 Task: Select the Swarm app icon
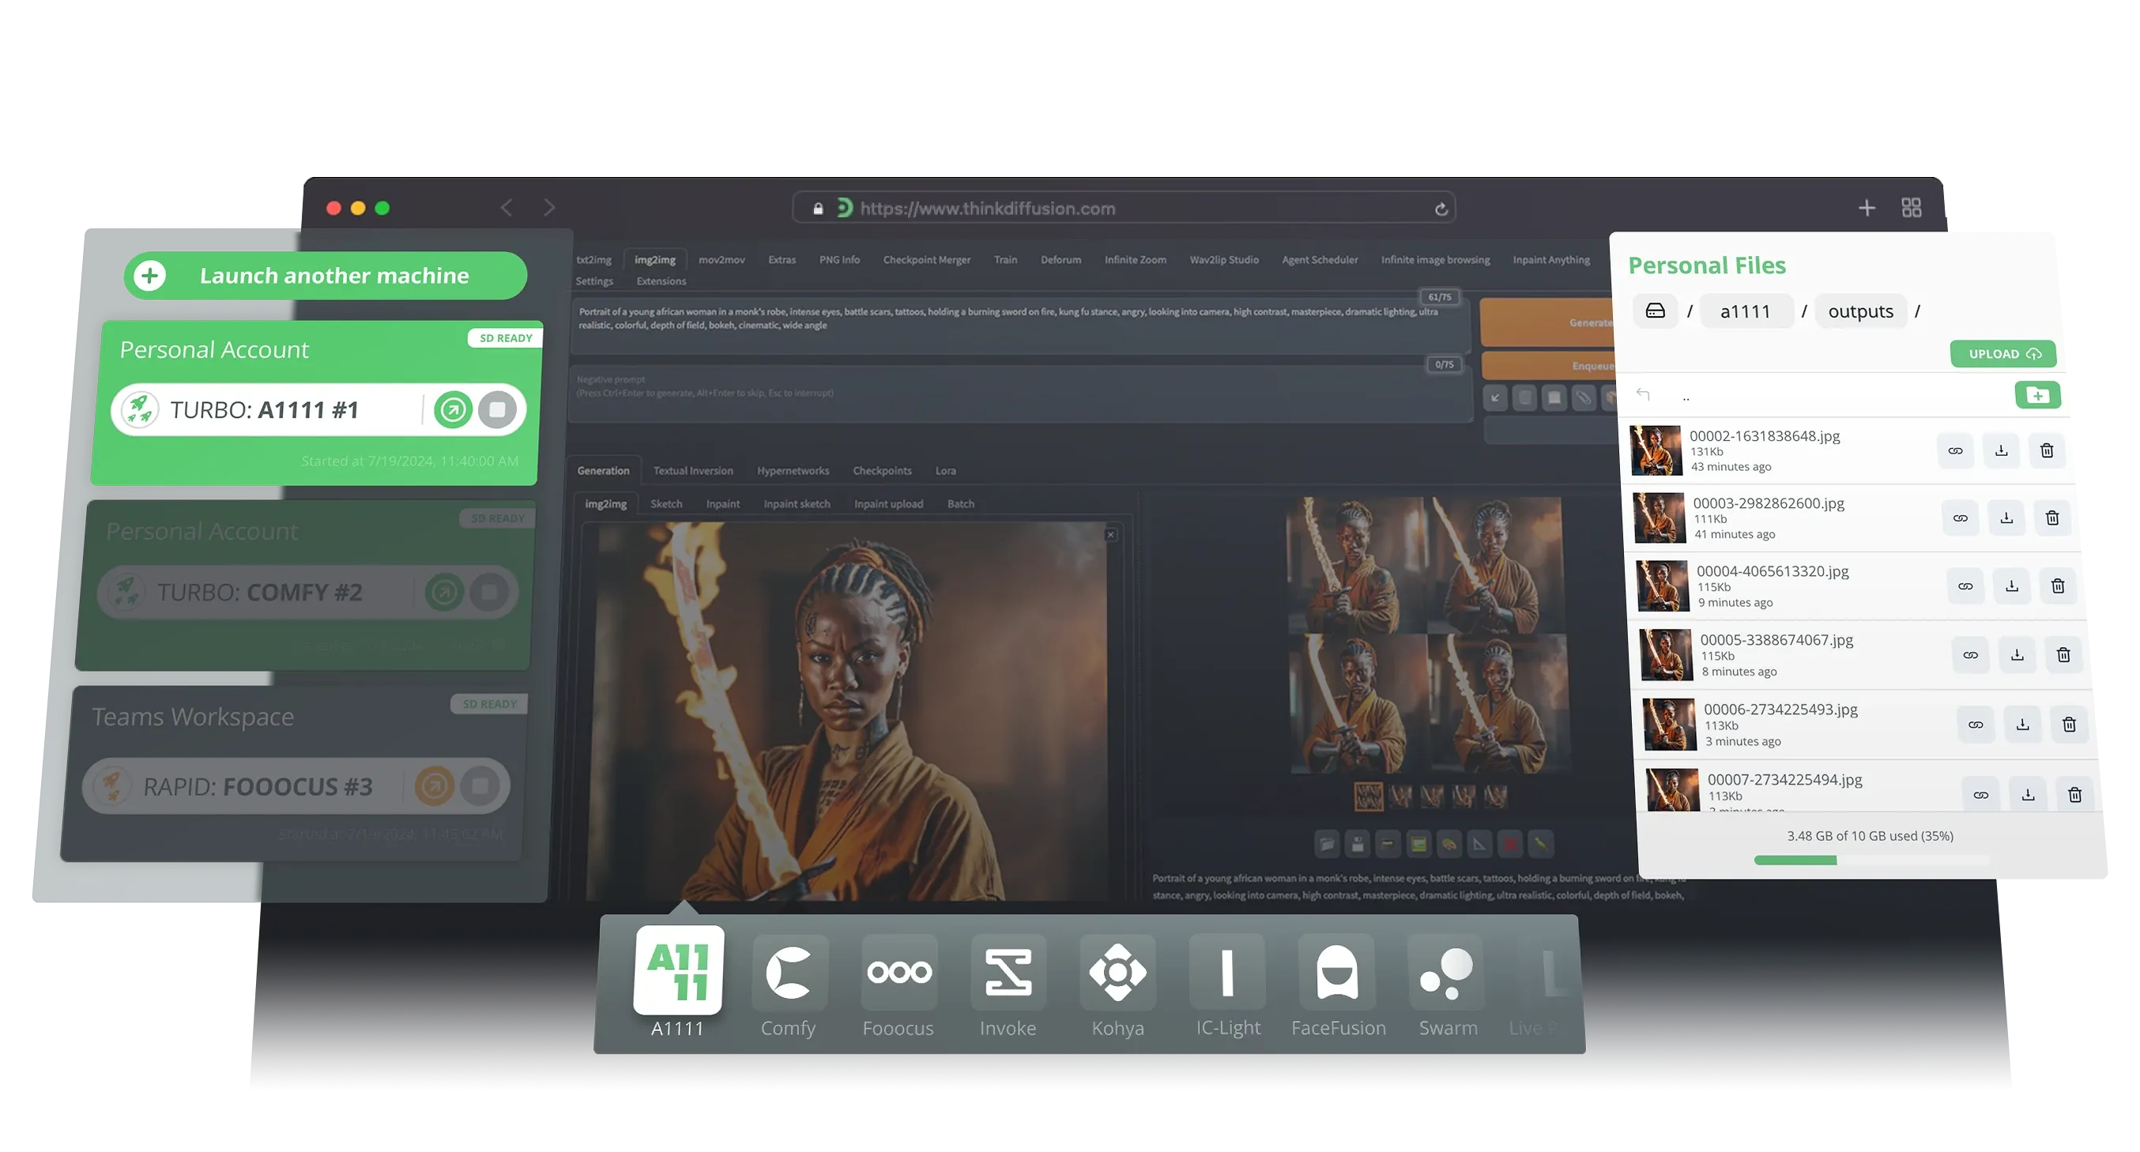tap(1446, 973)
